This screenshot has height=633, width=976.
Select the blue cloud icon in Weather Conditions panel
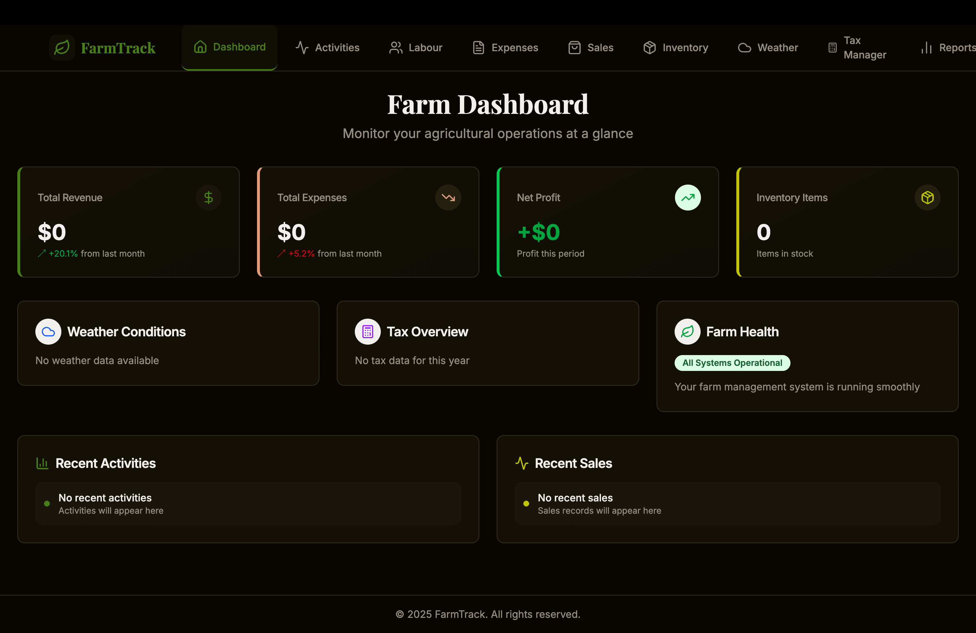click(48, 332)
